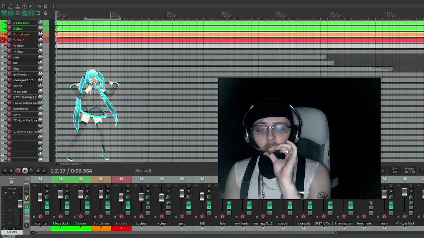
Task: Open master track FX button
Action: coord(26,207)
